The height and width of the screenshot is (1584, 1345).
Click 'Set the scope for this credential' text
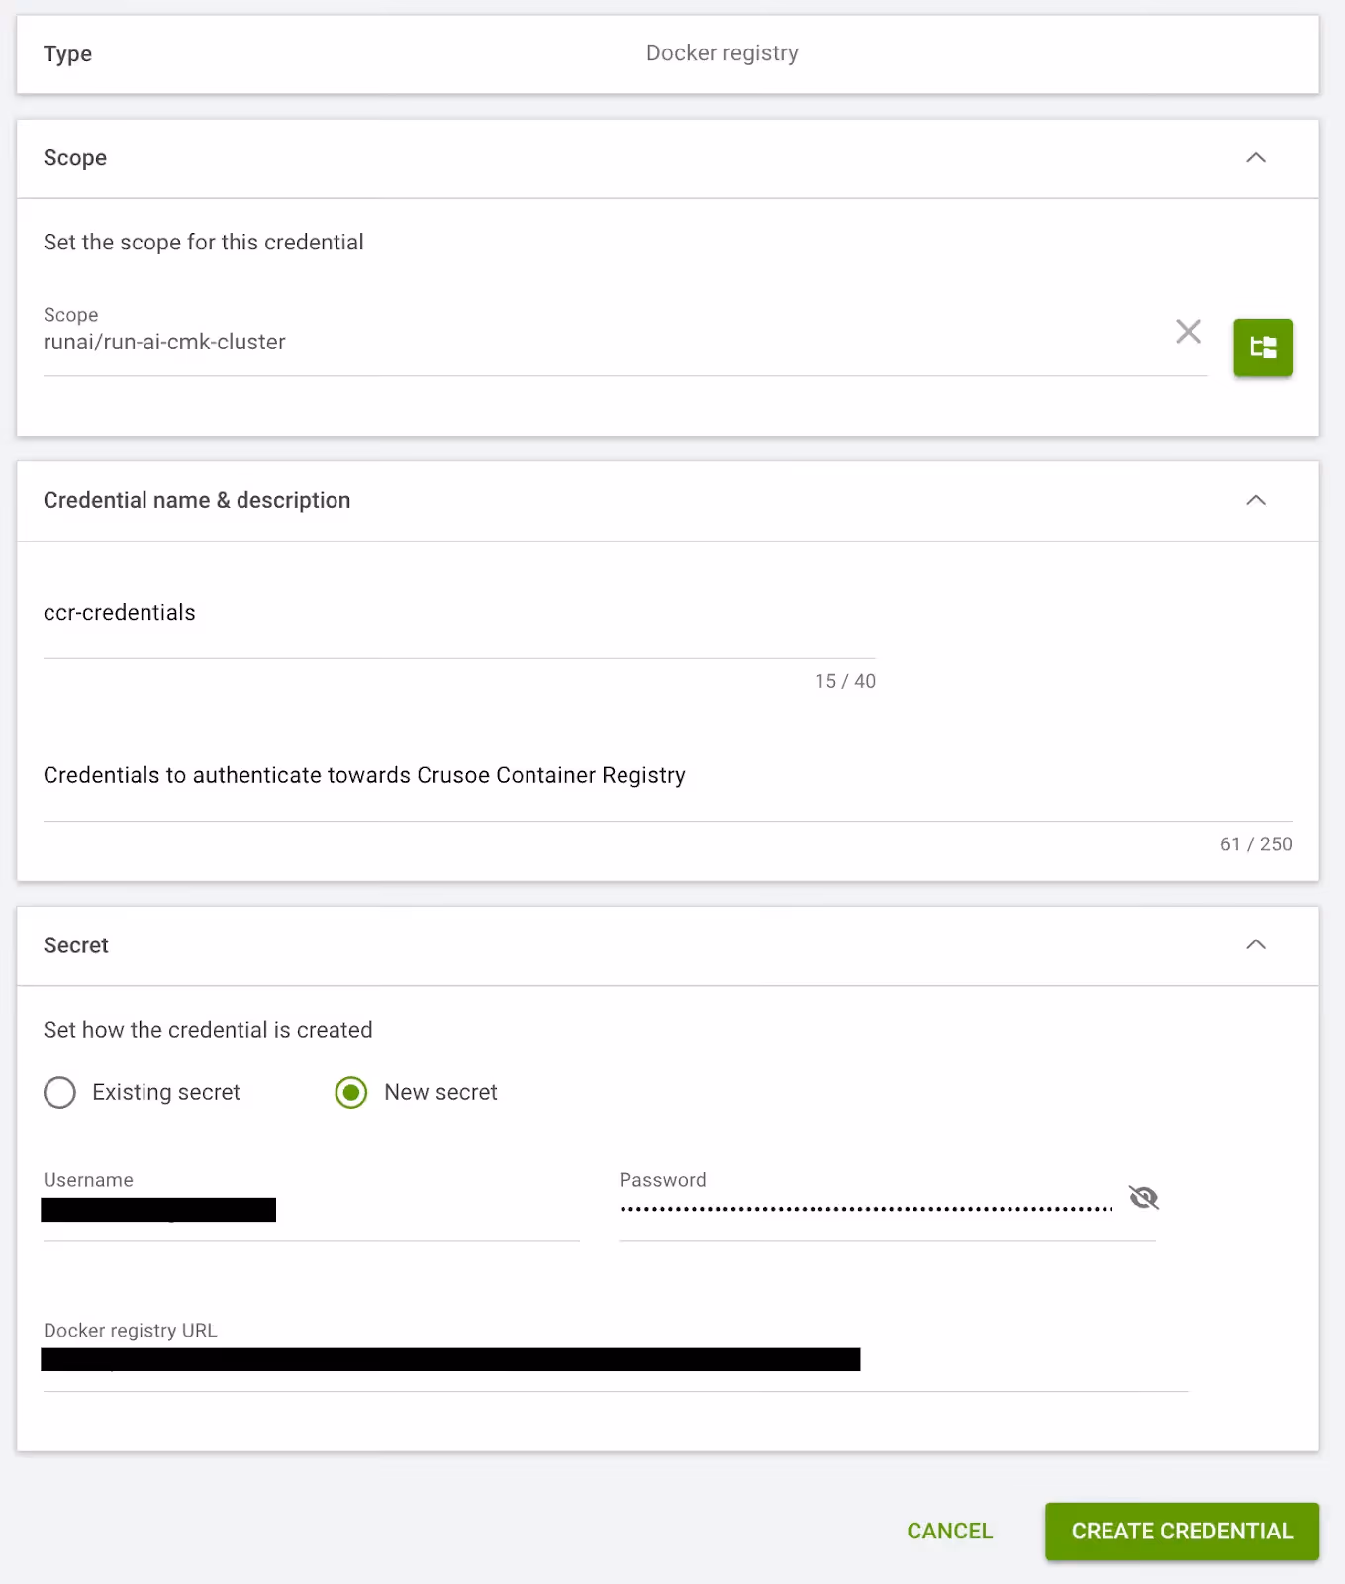pyautogui.click(x=203, y=243)
